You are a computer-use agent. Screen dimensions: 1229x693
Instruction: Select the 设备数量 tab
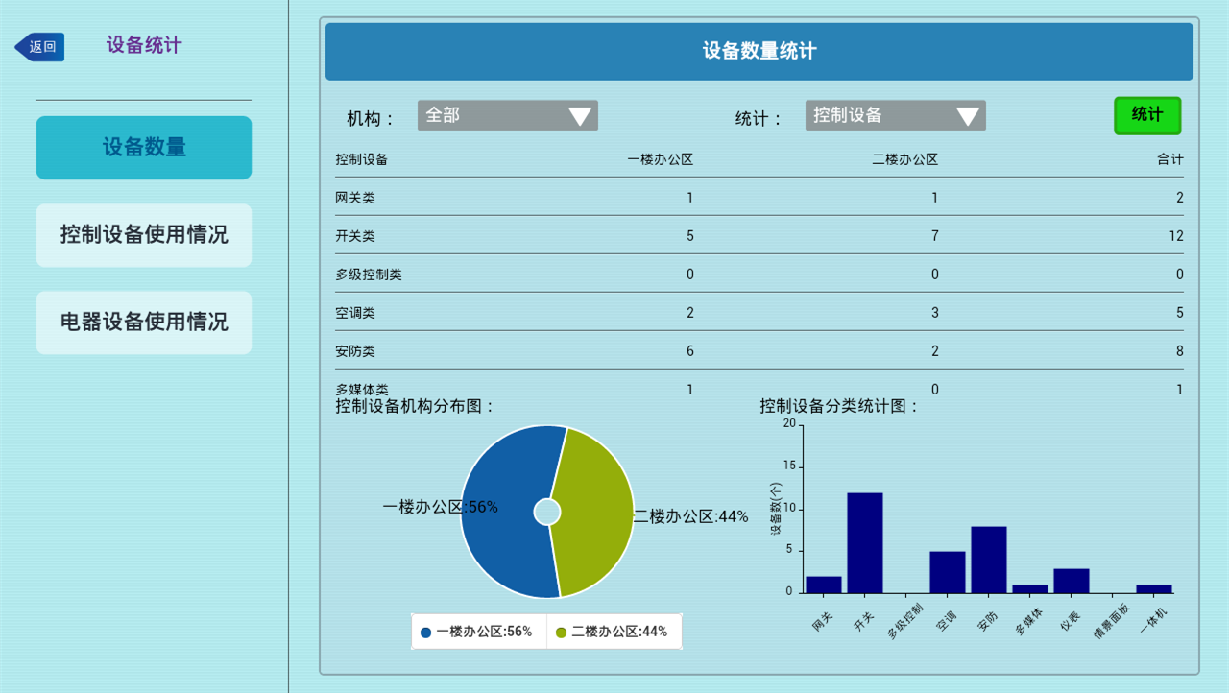click(144, 148)
